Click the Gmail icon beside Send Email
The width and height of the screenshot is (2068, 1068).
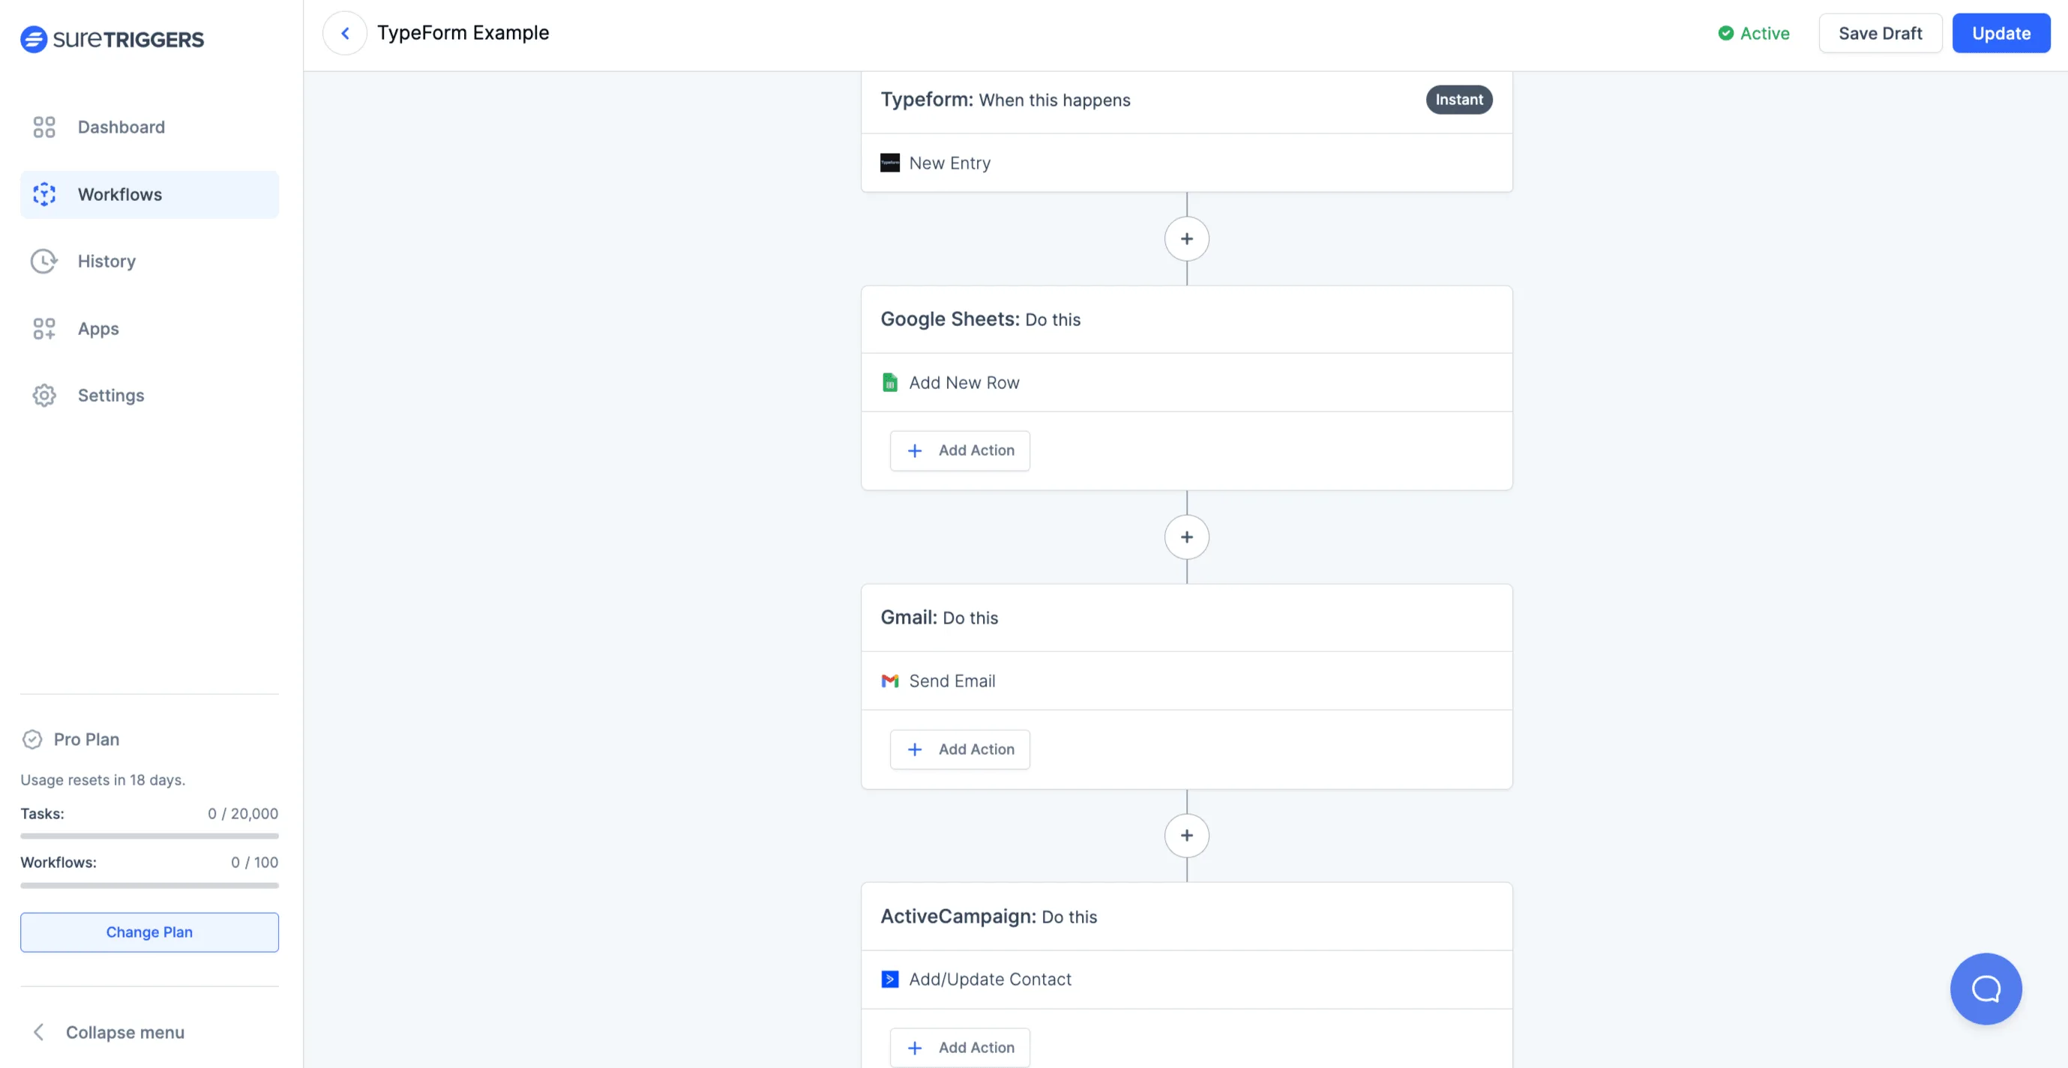pyautogui.click(x=889, y=681)
